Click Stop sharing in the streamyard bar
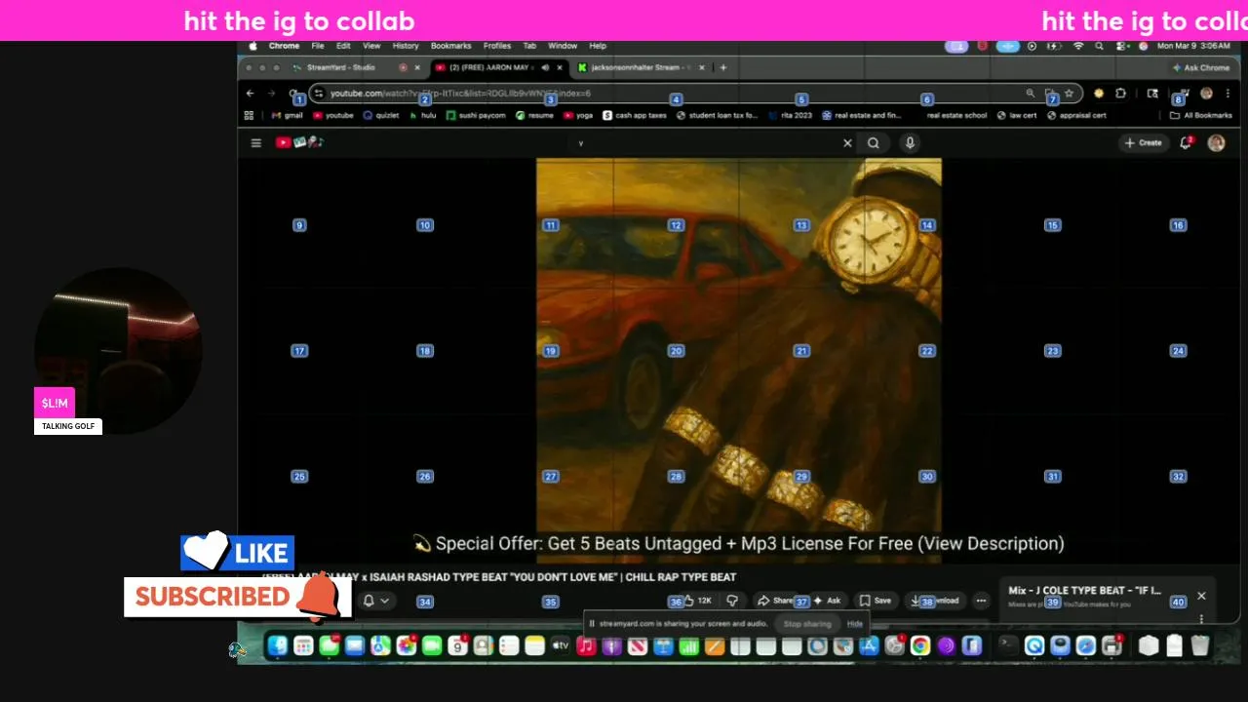 click(807, 624)
